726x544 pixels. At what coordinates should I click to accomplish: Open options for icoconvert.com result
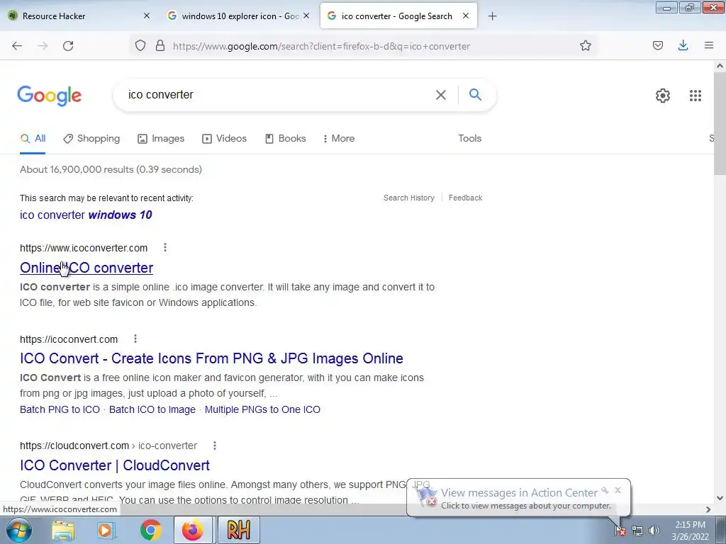135,339
